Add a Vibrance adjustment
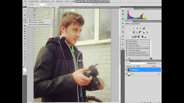184x103 pixels. pyautogui.click(x=131, y=32)
